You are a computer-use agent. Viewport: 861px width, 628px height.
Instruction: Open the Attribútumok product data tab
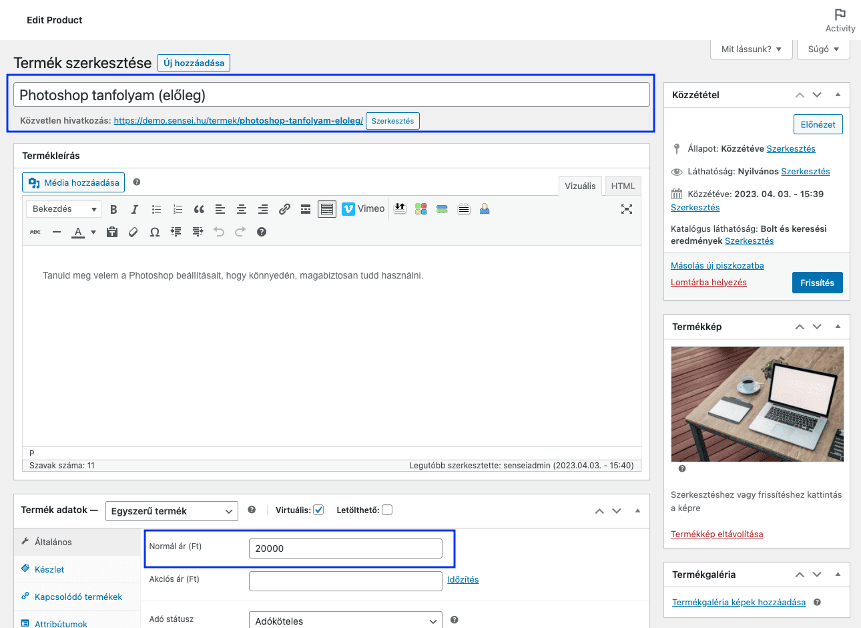coord(77,621)
